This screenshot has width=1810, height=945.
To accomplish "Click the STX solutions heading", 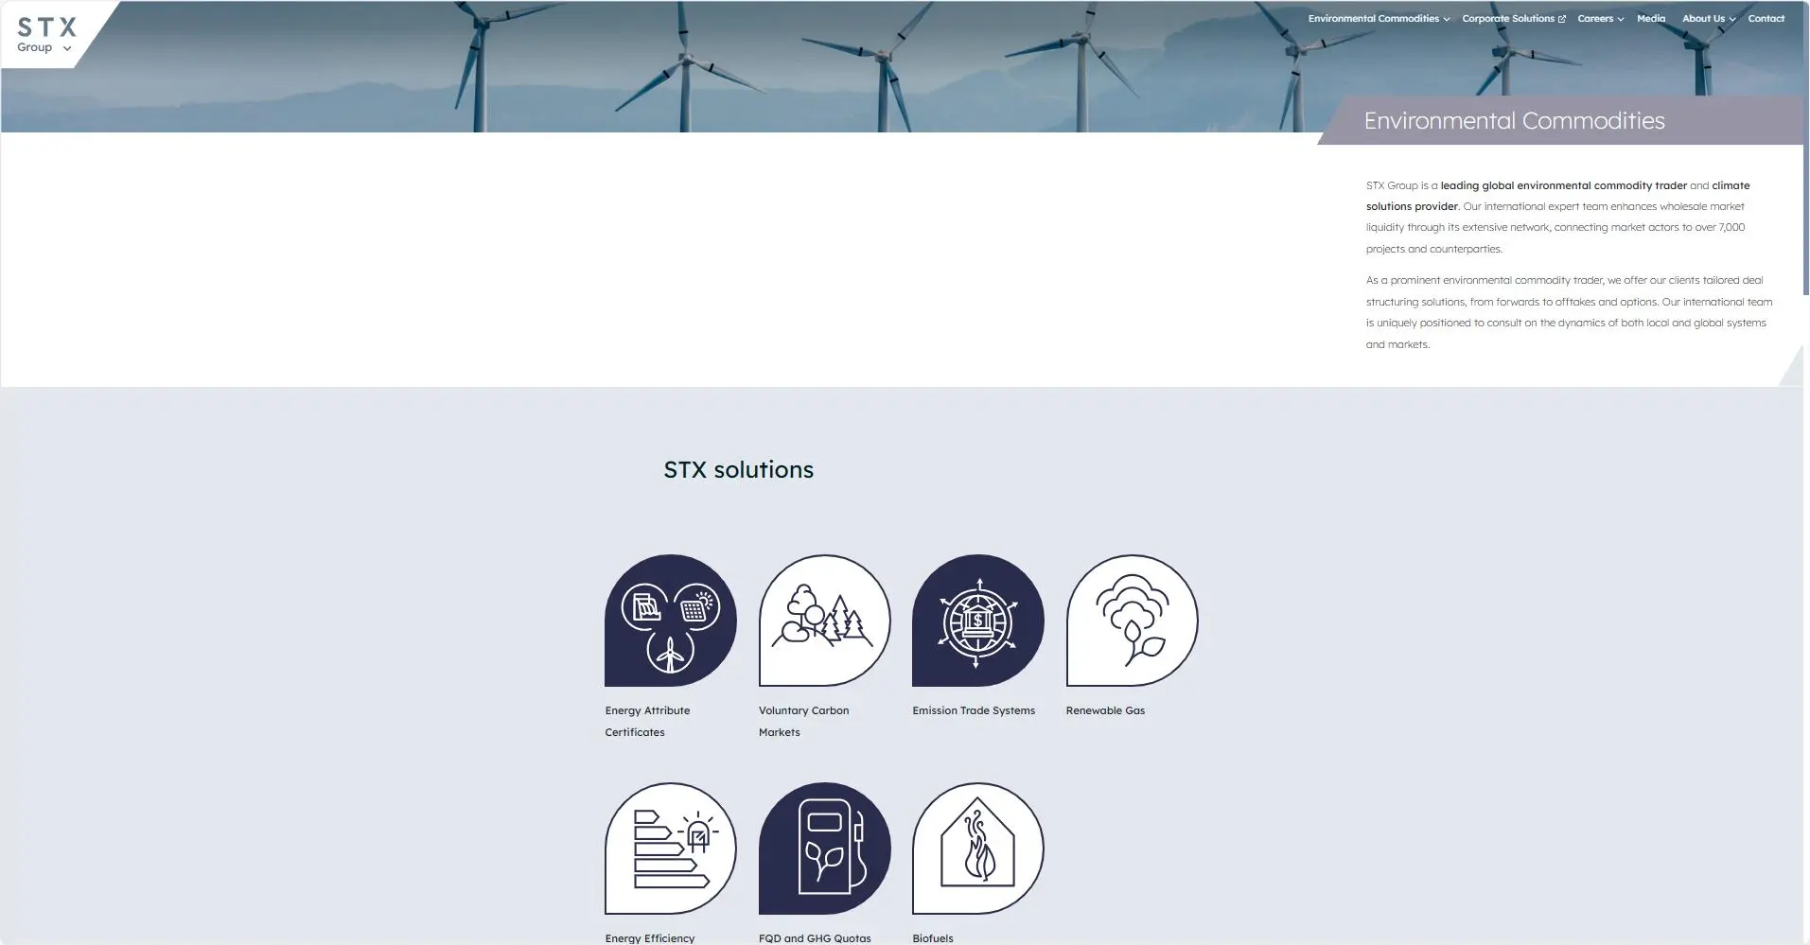I will click(x=739, y=470).
